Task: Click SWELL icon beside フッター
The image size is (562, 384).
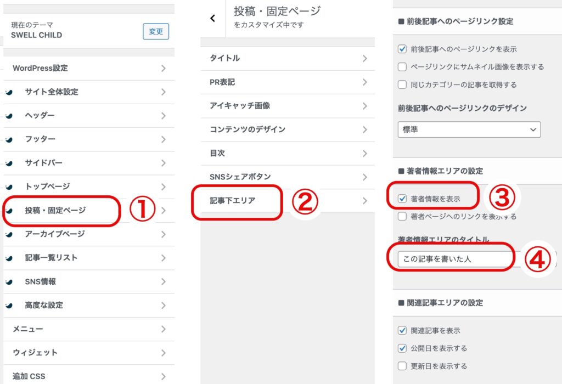Action: pos(9,139)
